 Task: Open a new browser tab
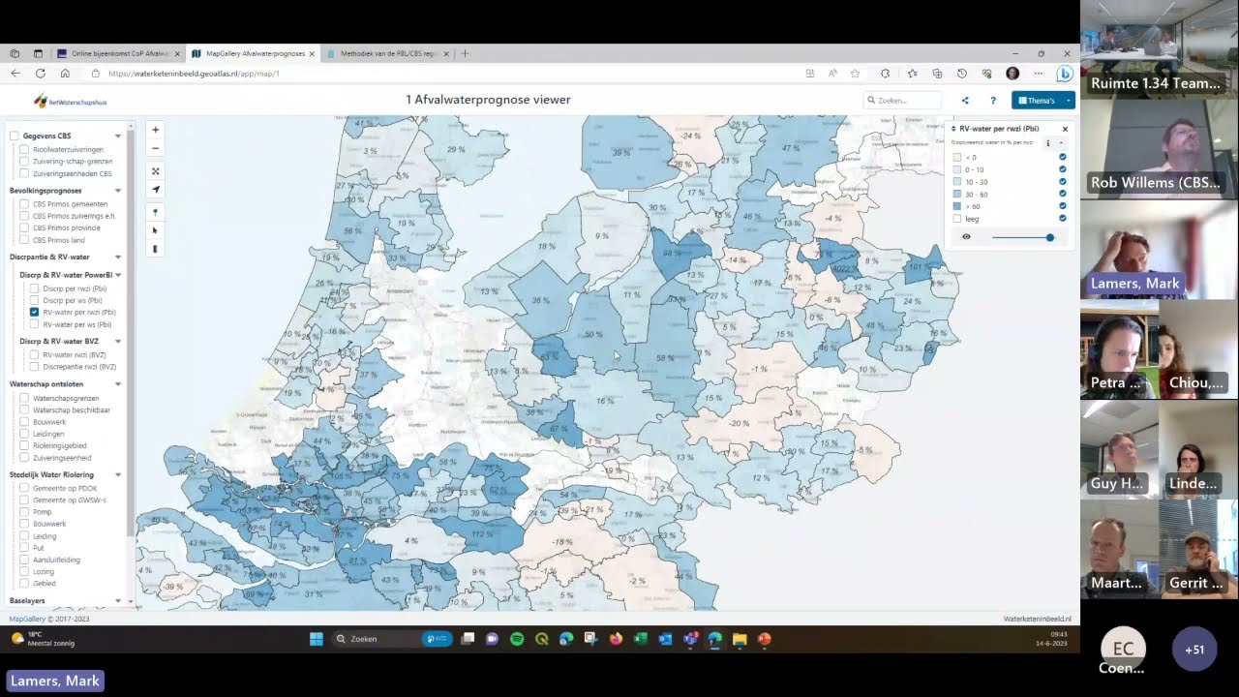465,54
